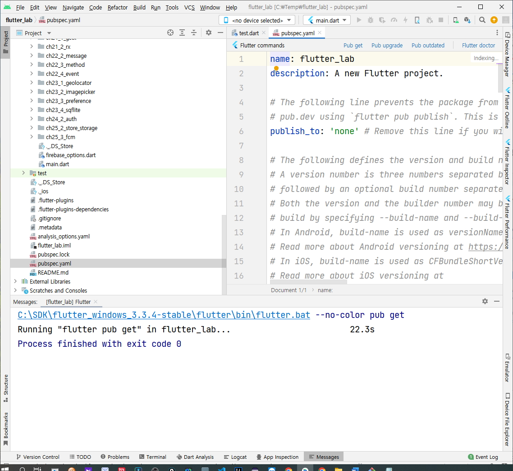The height and width of the screenshot is (471, 513).
Task: Open the device selector dropdown
Action: [x=257, y=20]
